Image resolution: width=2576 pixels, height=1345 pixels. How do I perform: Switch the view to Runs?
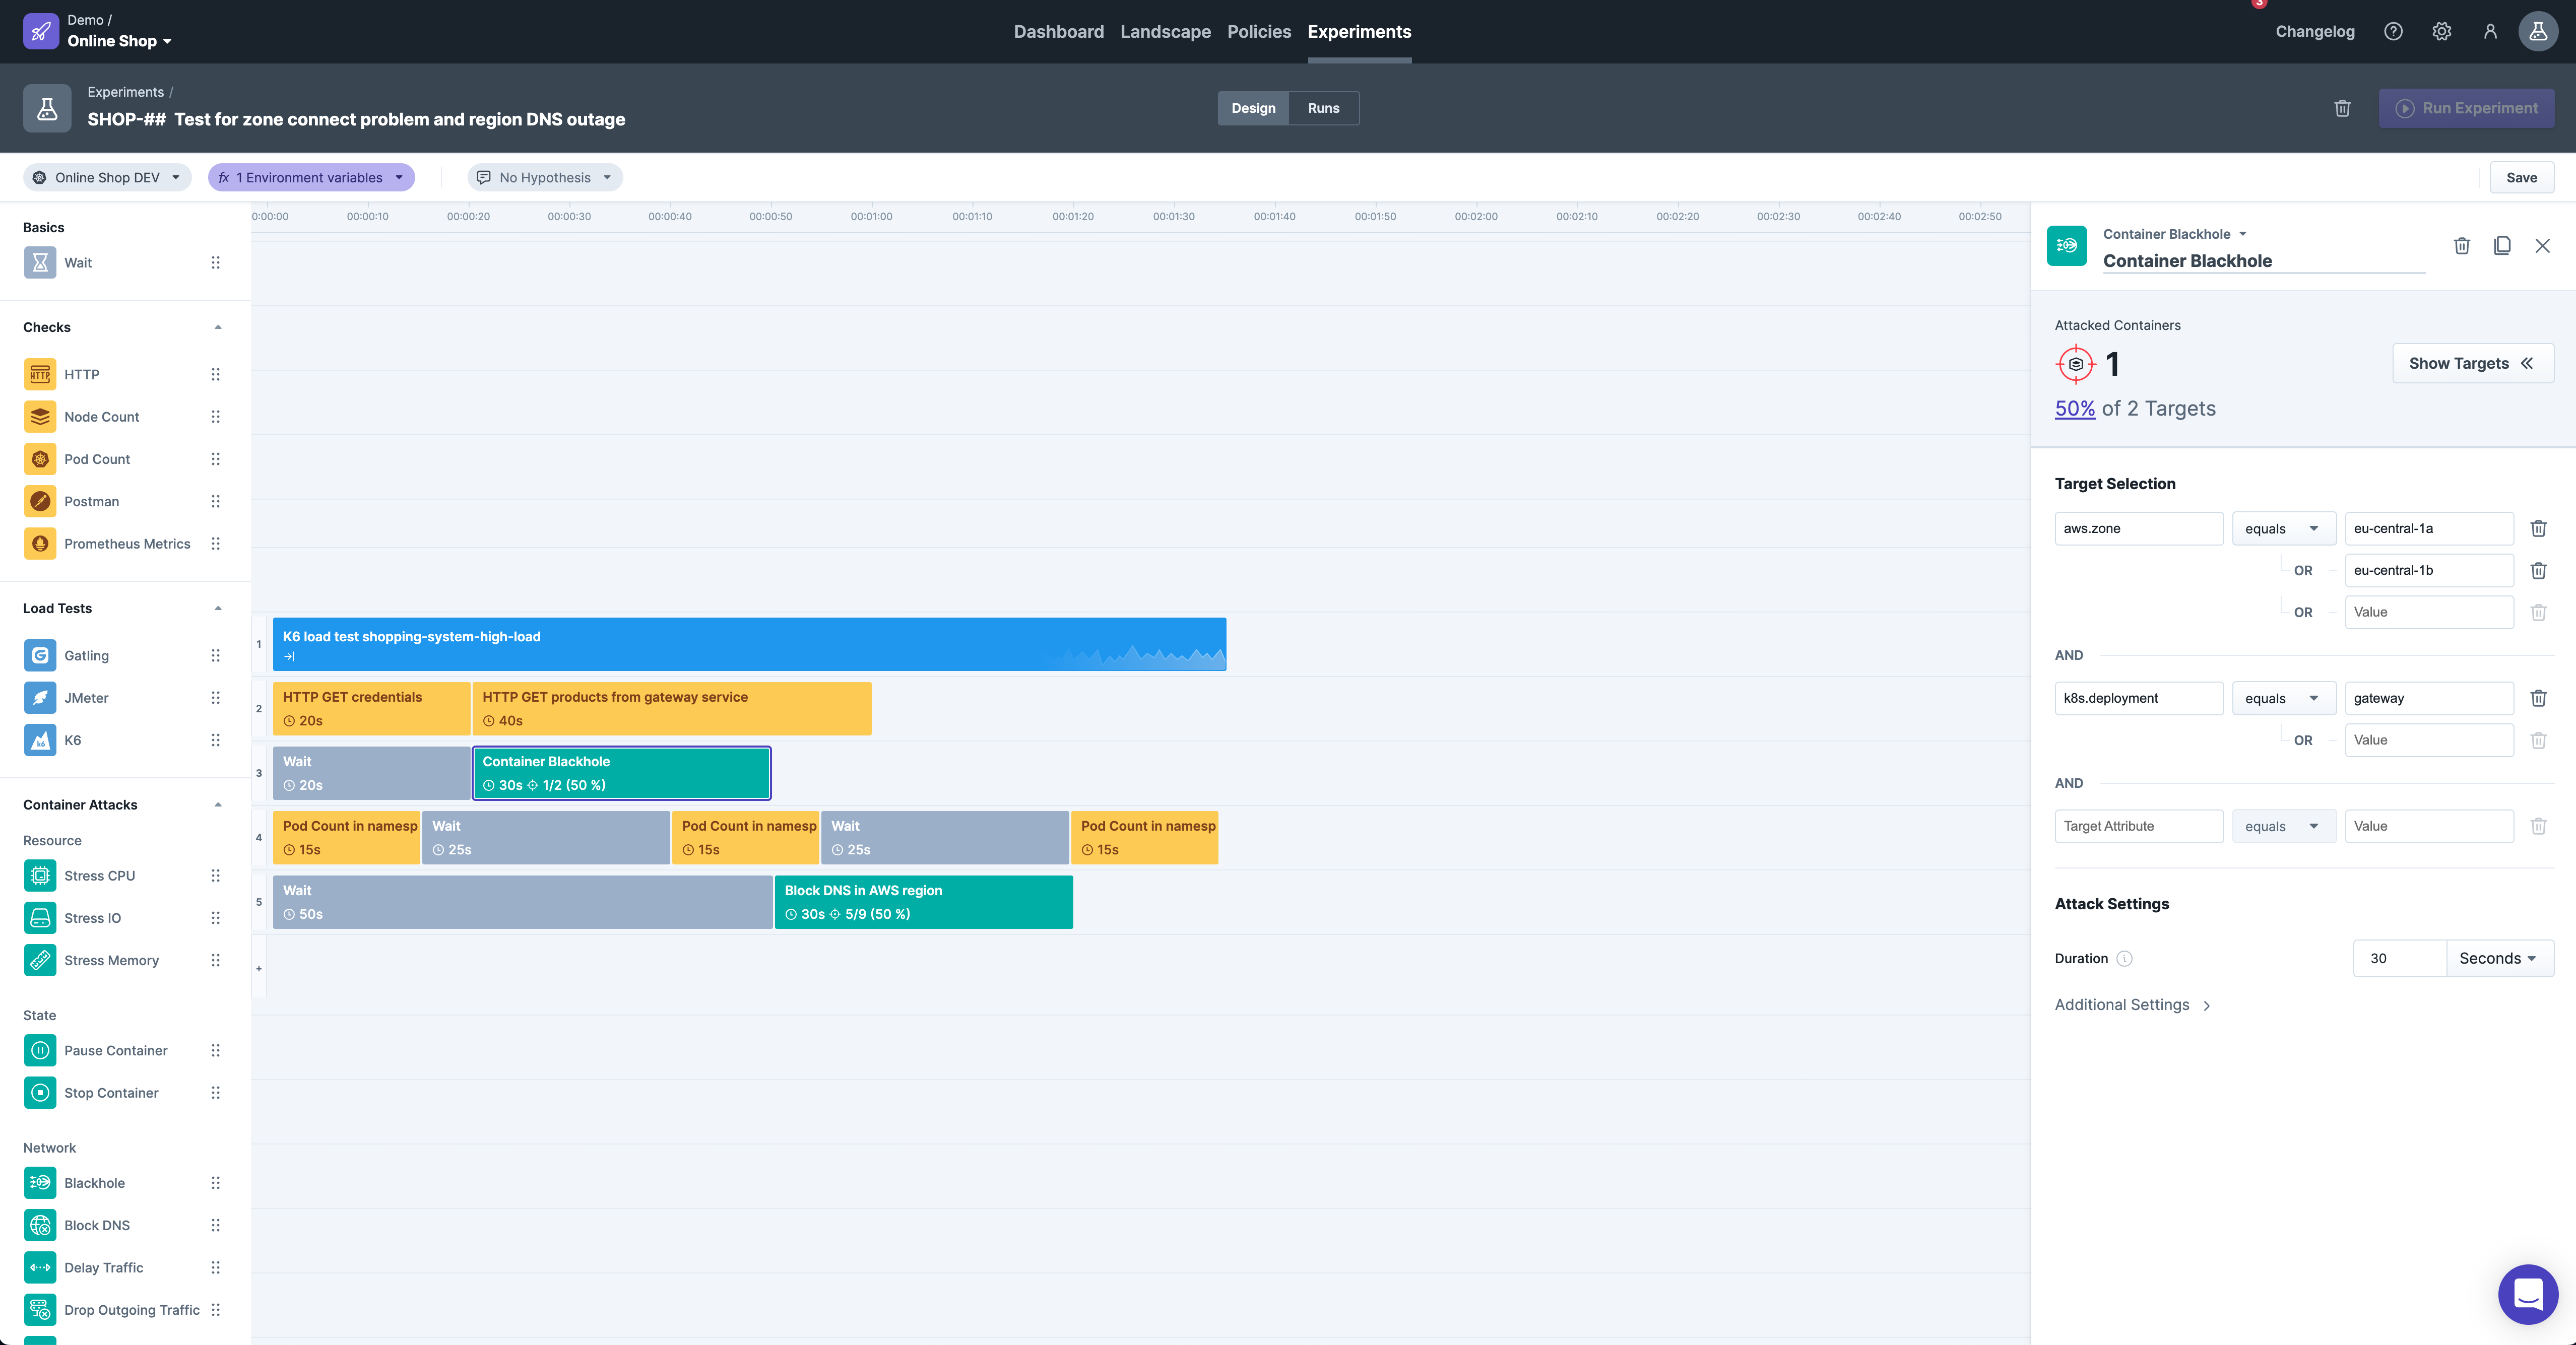(x=1323, y=109)
